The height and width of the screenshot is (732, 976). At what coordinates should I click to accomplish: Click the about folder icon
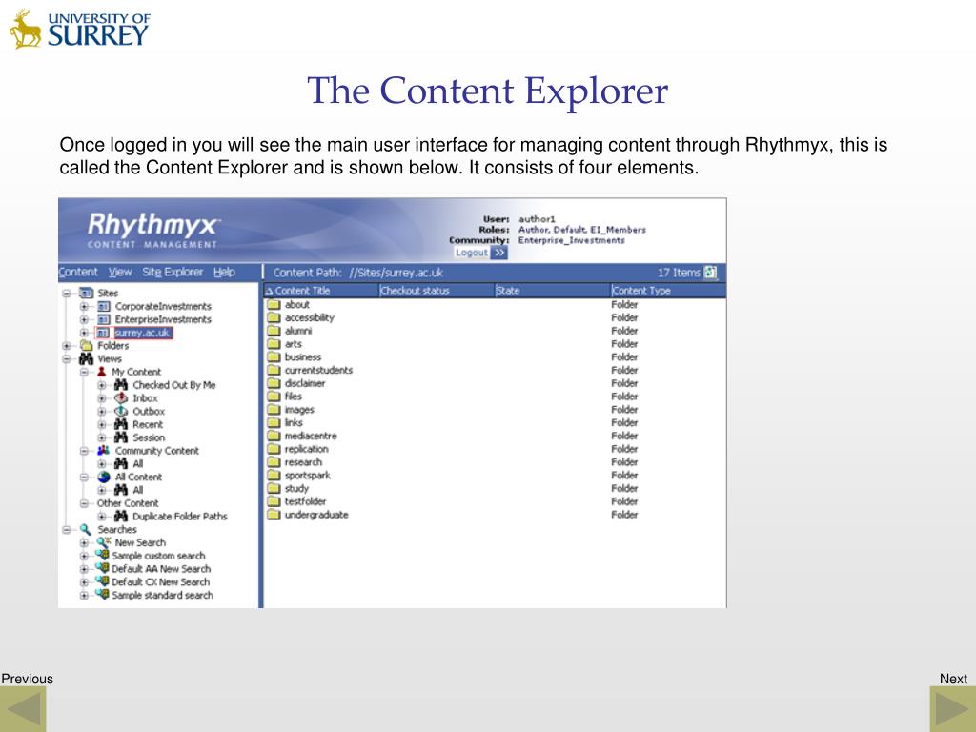(x=274, y=305)
